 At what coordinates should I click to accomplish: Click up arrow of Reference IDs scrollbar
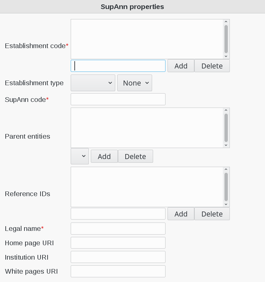[226, 169]
